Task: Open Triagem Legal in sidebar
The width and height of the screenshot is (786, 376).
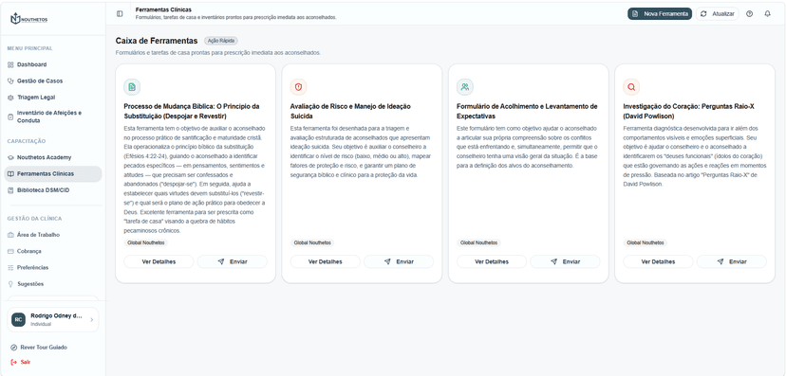Action: pos(54,97)
